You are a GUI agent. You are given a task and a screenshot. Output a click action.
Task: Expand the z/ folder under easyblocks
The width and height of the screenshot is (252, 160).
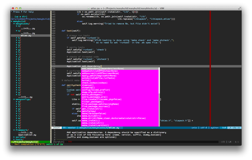point(17,95)
